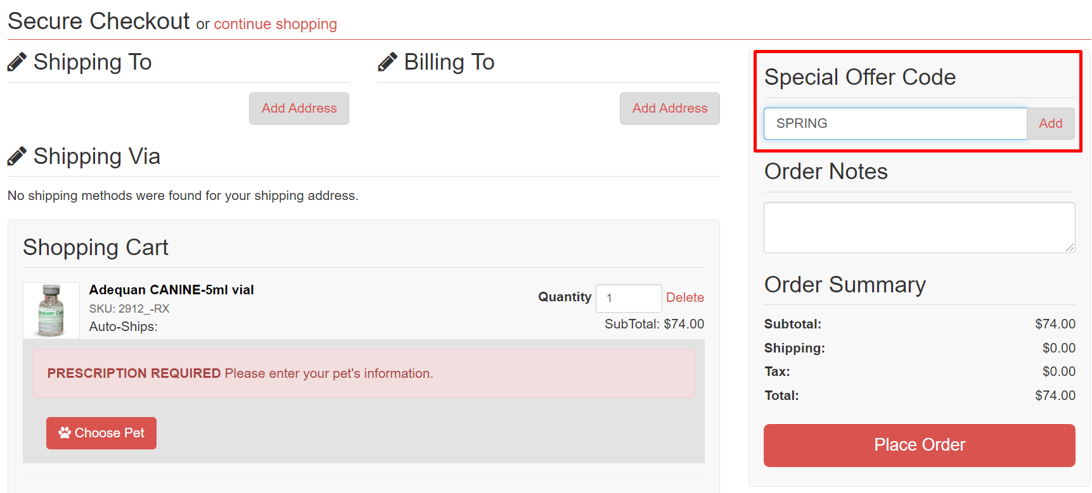
Task: Click the Auto-Ships label
Action: 124,327
